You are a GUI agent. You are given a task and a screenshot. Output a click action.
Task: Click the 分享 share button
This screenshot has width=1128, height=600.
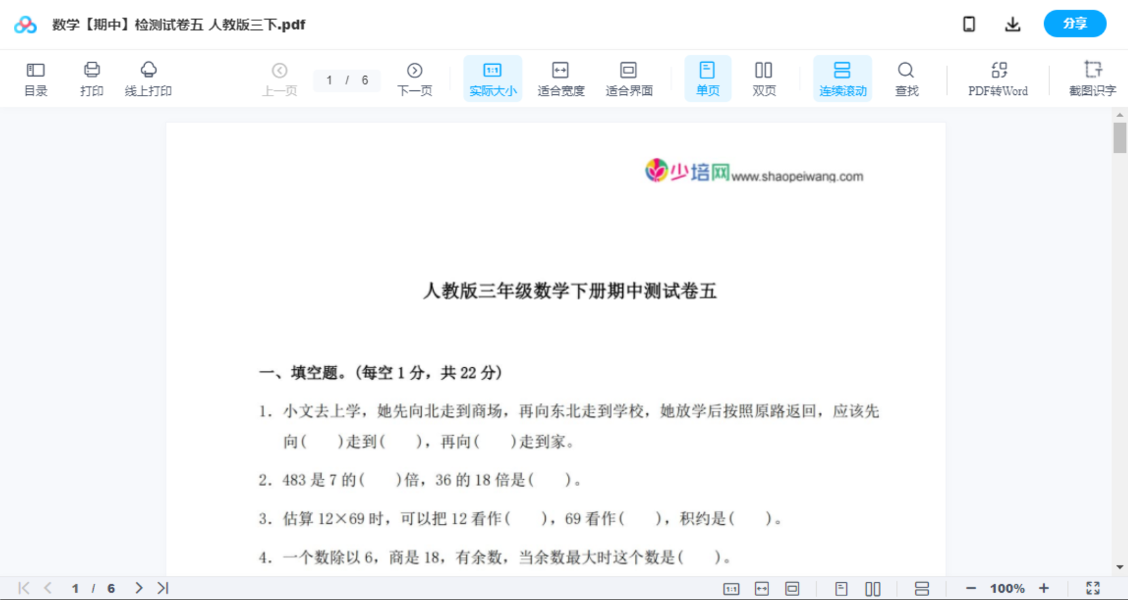pyautogui.click(x=1074, y=24)
